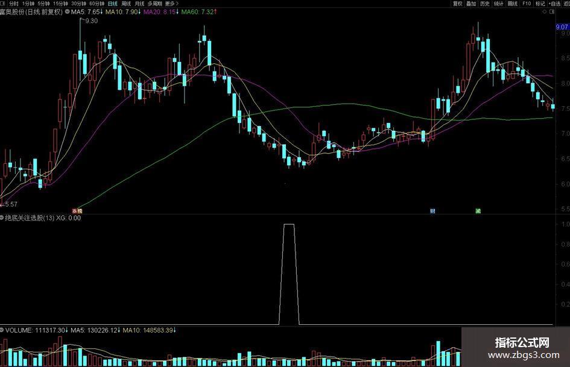Click the 减 shareholding reduction marker

[x=478, y=211]
